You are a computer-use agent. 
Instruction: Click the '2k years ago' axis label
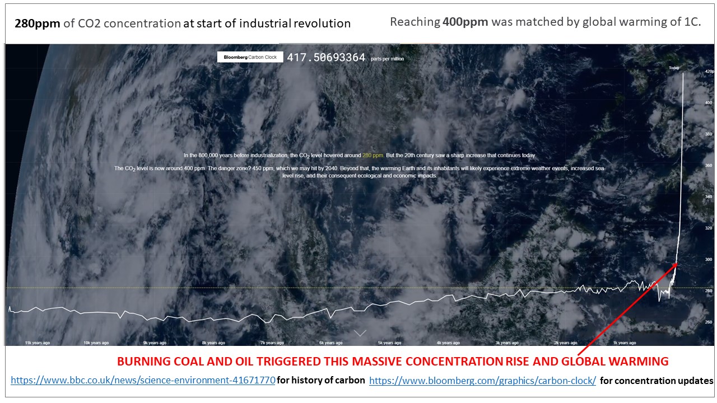tap(566, 343)
